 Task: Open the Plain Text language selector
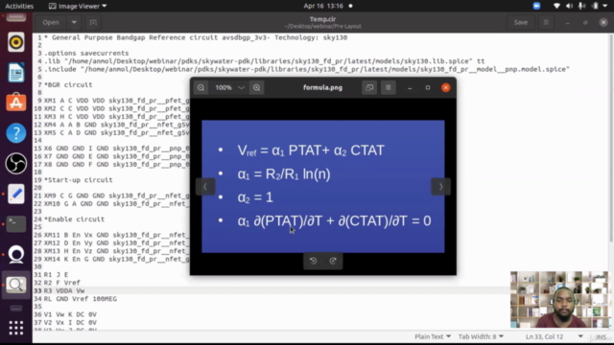[433, 336]
